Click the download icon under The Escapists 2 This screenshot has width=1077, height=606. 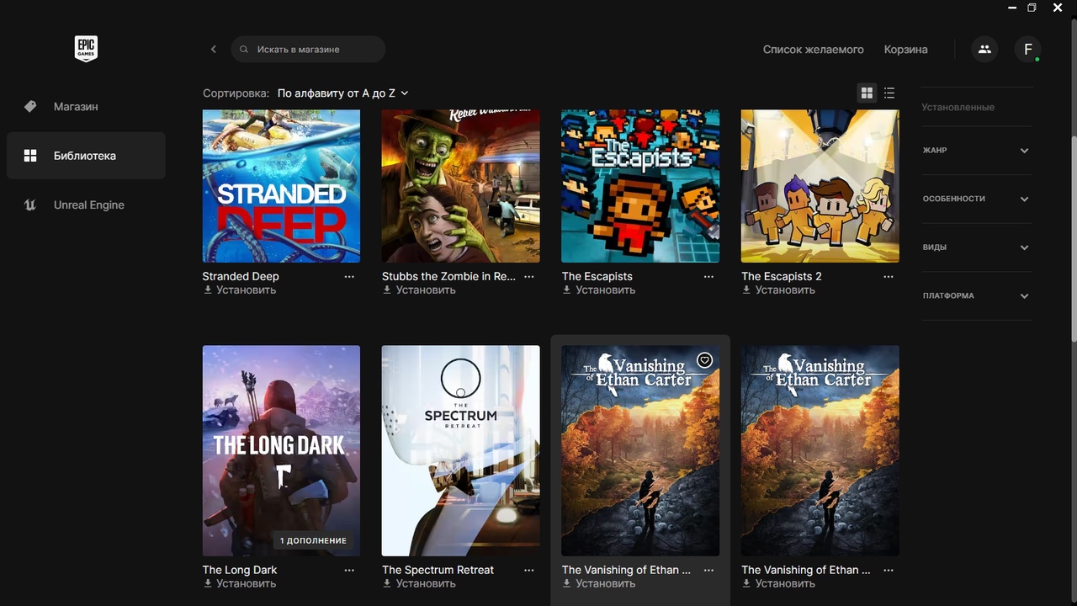tap(746, 290)
